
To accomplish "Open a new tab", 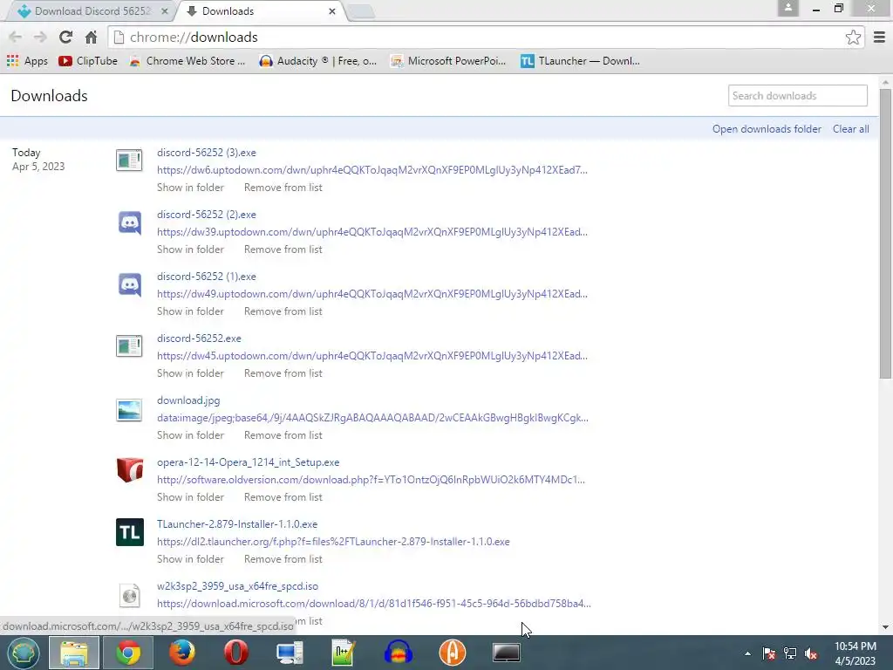I will click(x=360, y=11).
